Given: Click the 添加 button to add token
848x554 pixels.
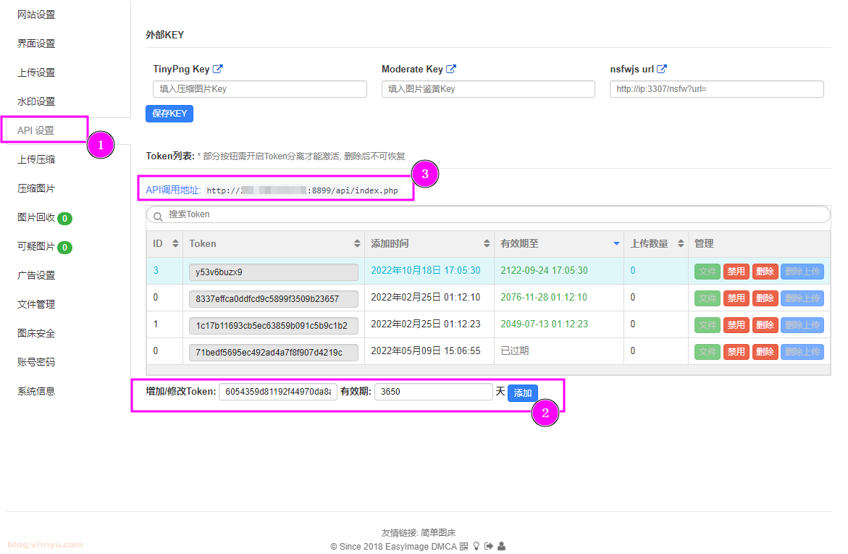Looking at the screenshot, I should (x=523, y=393).
